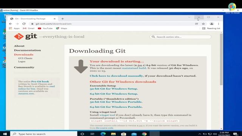This screenshot has height=136, width=242.
Task: Open the tab search chevron
Action: coord(189,17)
